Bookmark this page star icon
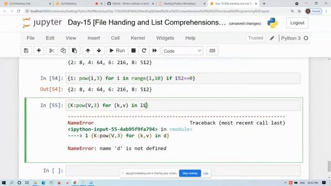 (x=299, y=11)
